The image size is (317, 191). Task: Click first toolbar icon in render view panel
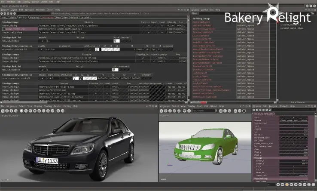point(3,111)
